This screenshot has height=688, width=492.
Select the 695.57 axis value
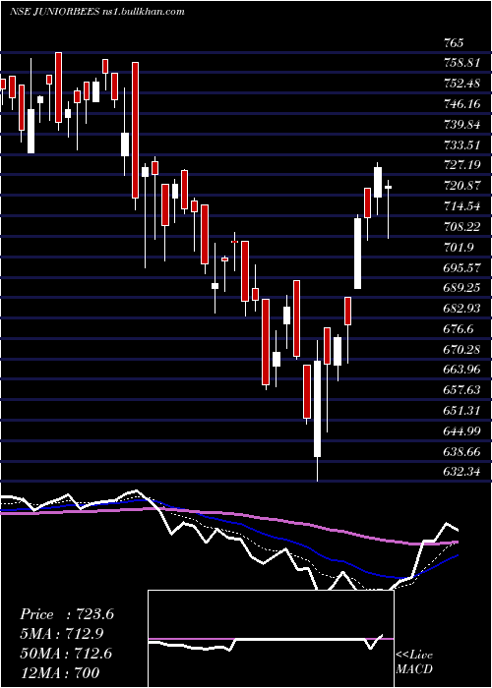pyautogui.click(x=461, y=267)
